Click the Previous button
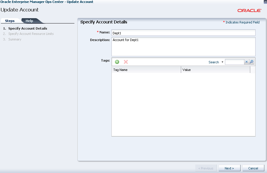Screen dimensions: 267x173 (x=206, y=168)
